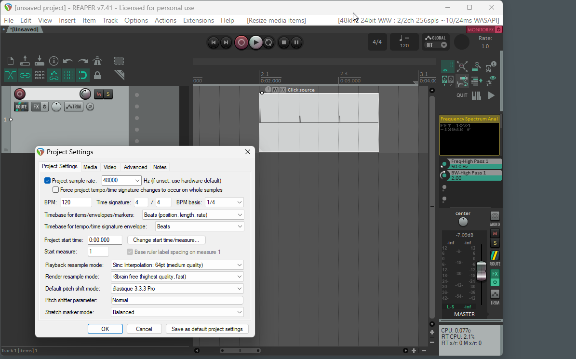Viewport: 576px width, 359px height.
Task: Click Save as default project settings
Action: (x=207, y=329)
